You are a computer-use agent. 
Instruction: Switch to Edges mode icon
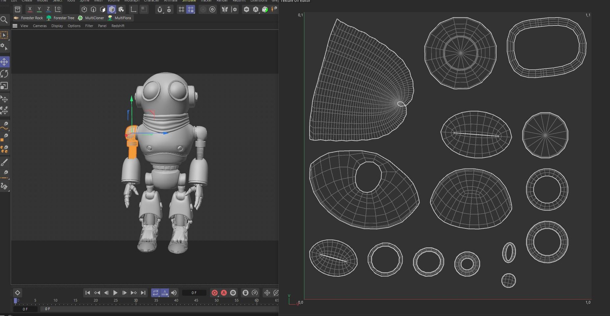pyautogui.click(x=93, y=10)
